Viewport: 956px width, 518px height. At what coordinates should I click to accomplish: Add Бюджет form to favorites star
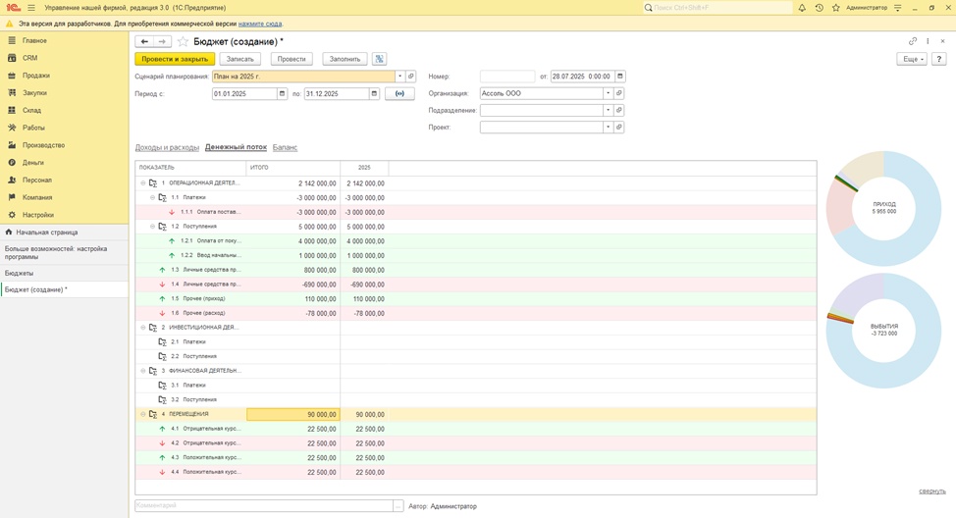pyautogui.click(x=183, y=42)
